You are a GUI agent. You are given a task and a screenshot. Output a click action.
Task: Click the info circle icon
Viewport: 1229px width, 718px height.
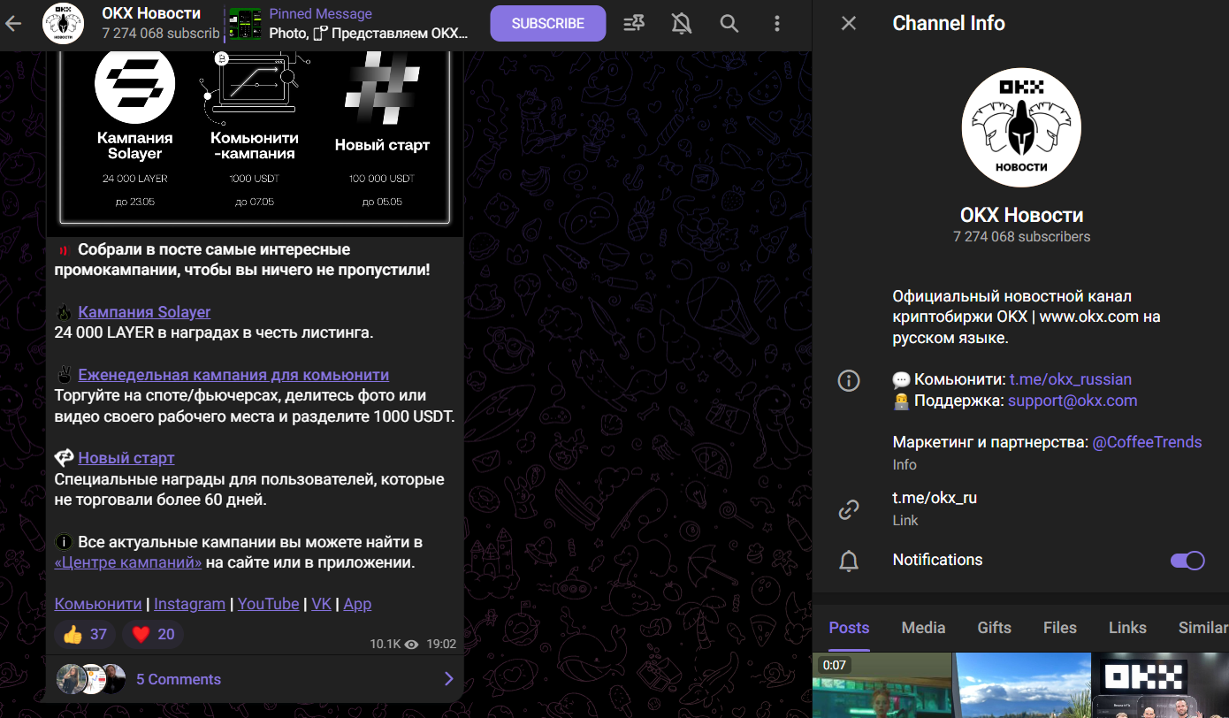pyautogui.click(x=849, y=381)
